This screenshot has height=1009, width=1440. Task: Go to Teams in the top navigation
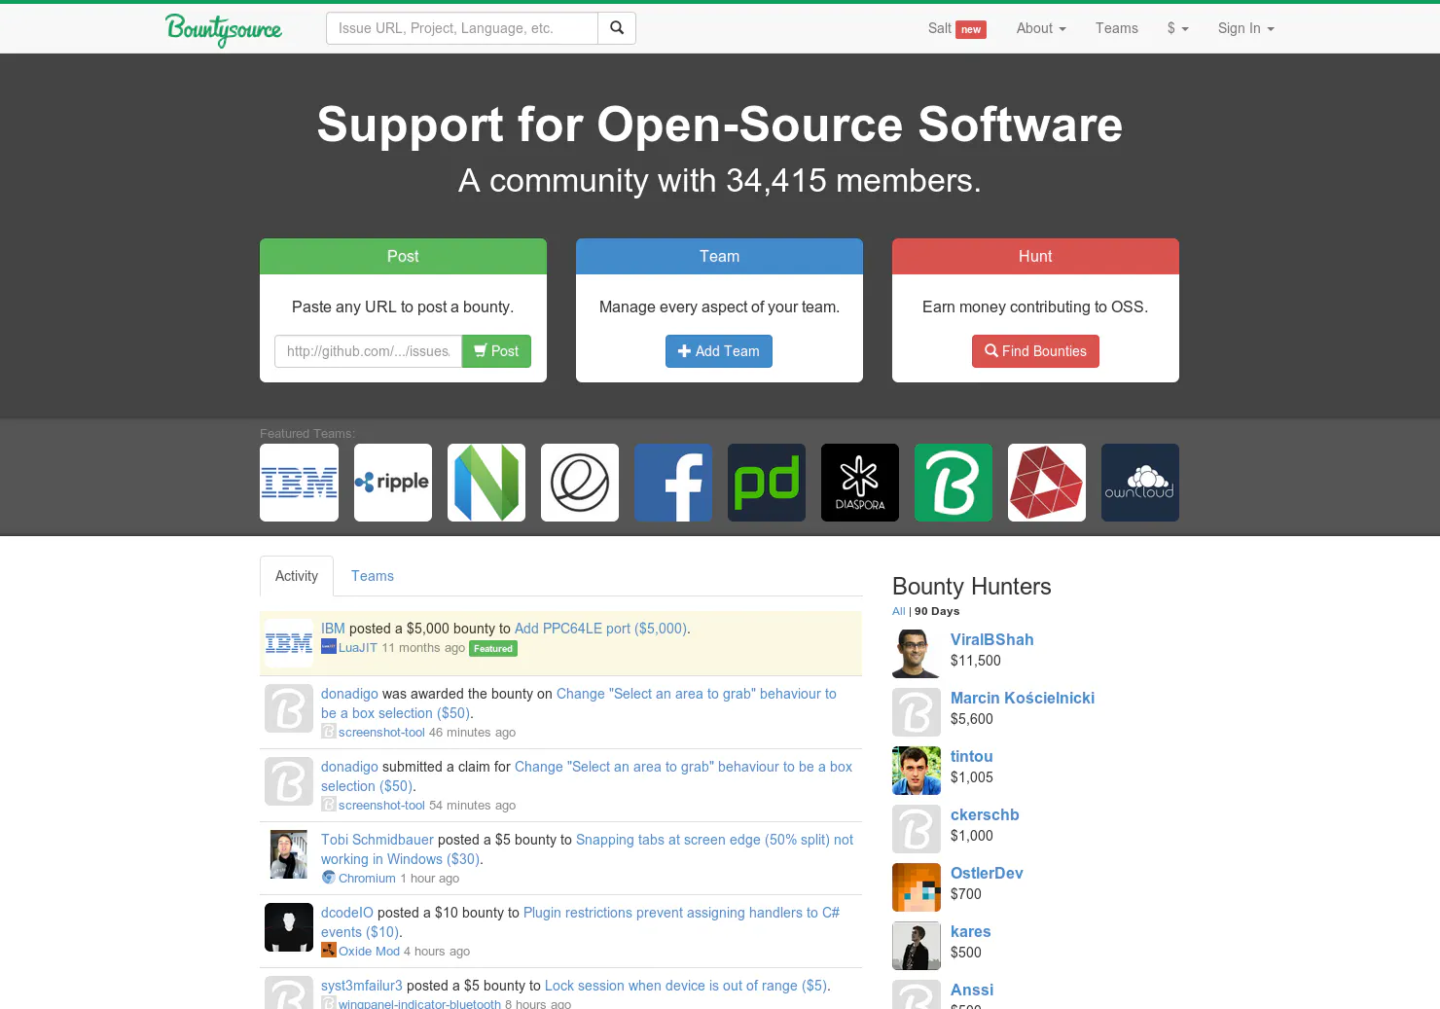(x=1116, y=28)
